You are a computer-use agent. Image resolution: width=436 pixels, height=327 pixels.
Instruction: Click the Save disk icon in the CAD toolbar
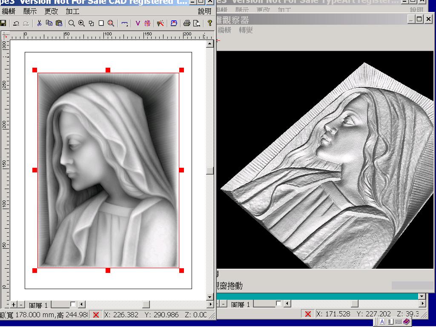point(3,23)
